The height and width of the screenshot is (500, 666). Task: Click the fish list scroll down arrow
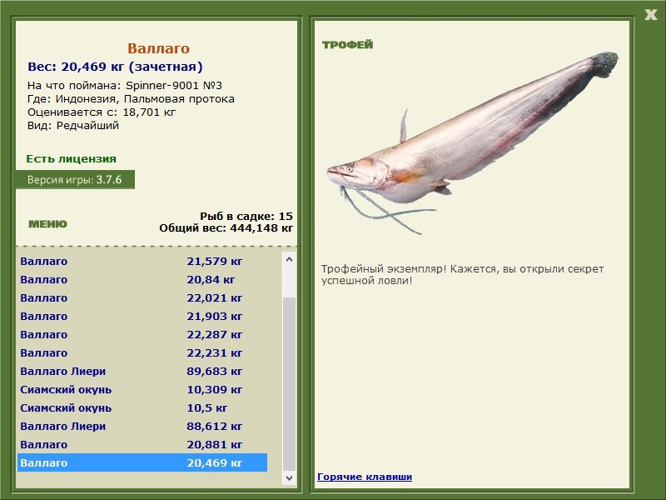pyautogui.click(x=289, y=477)
